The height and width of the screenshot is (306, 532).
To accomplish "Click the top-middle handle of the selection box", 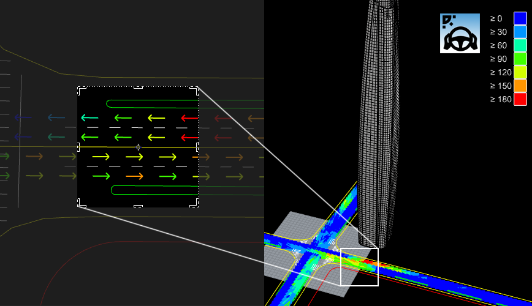I will click(x=138, y=88).
